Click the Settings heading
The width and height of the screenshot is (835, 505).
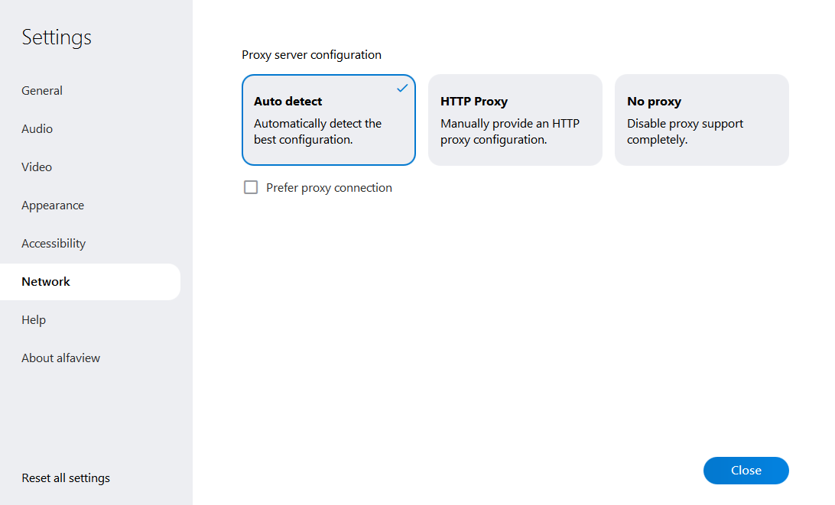click(57, 37)
